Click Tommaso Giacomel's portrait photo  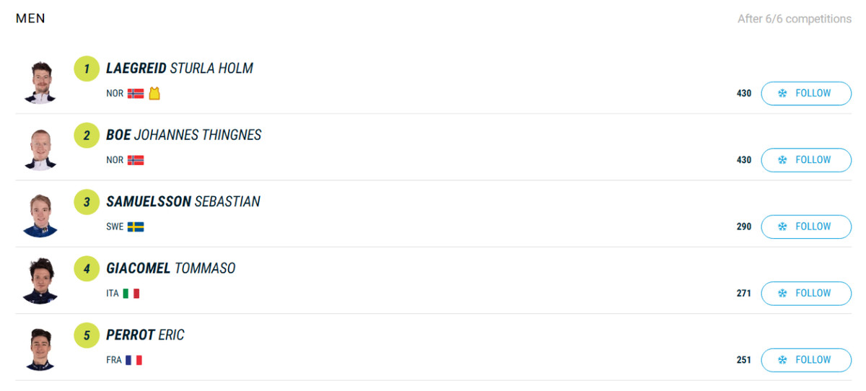point(40,281)
